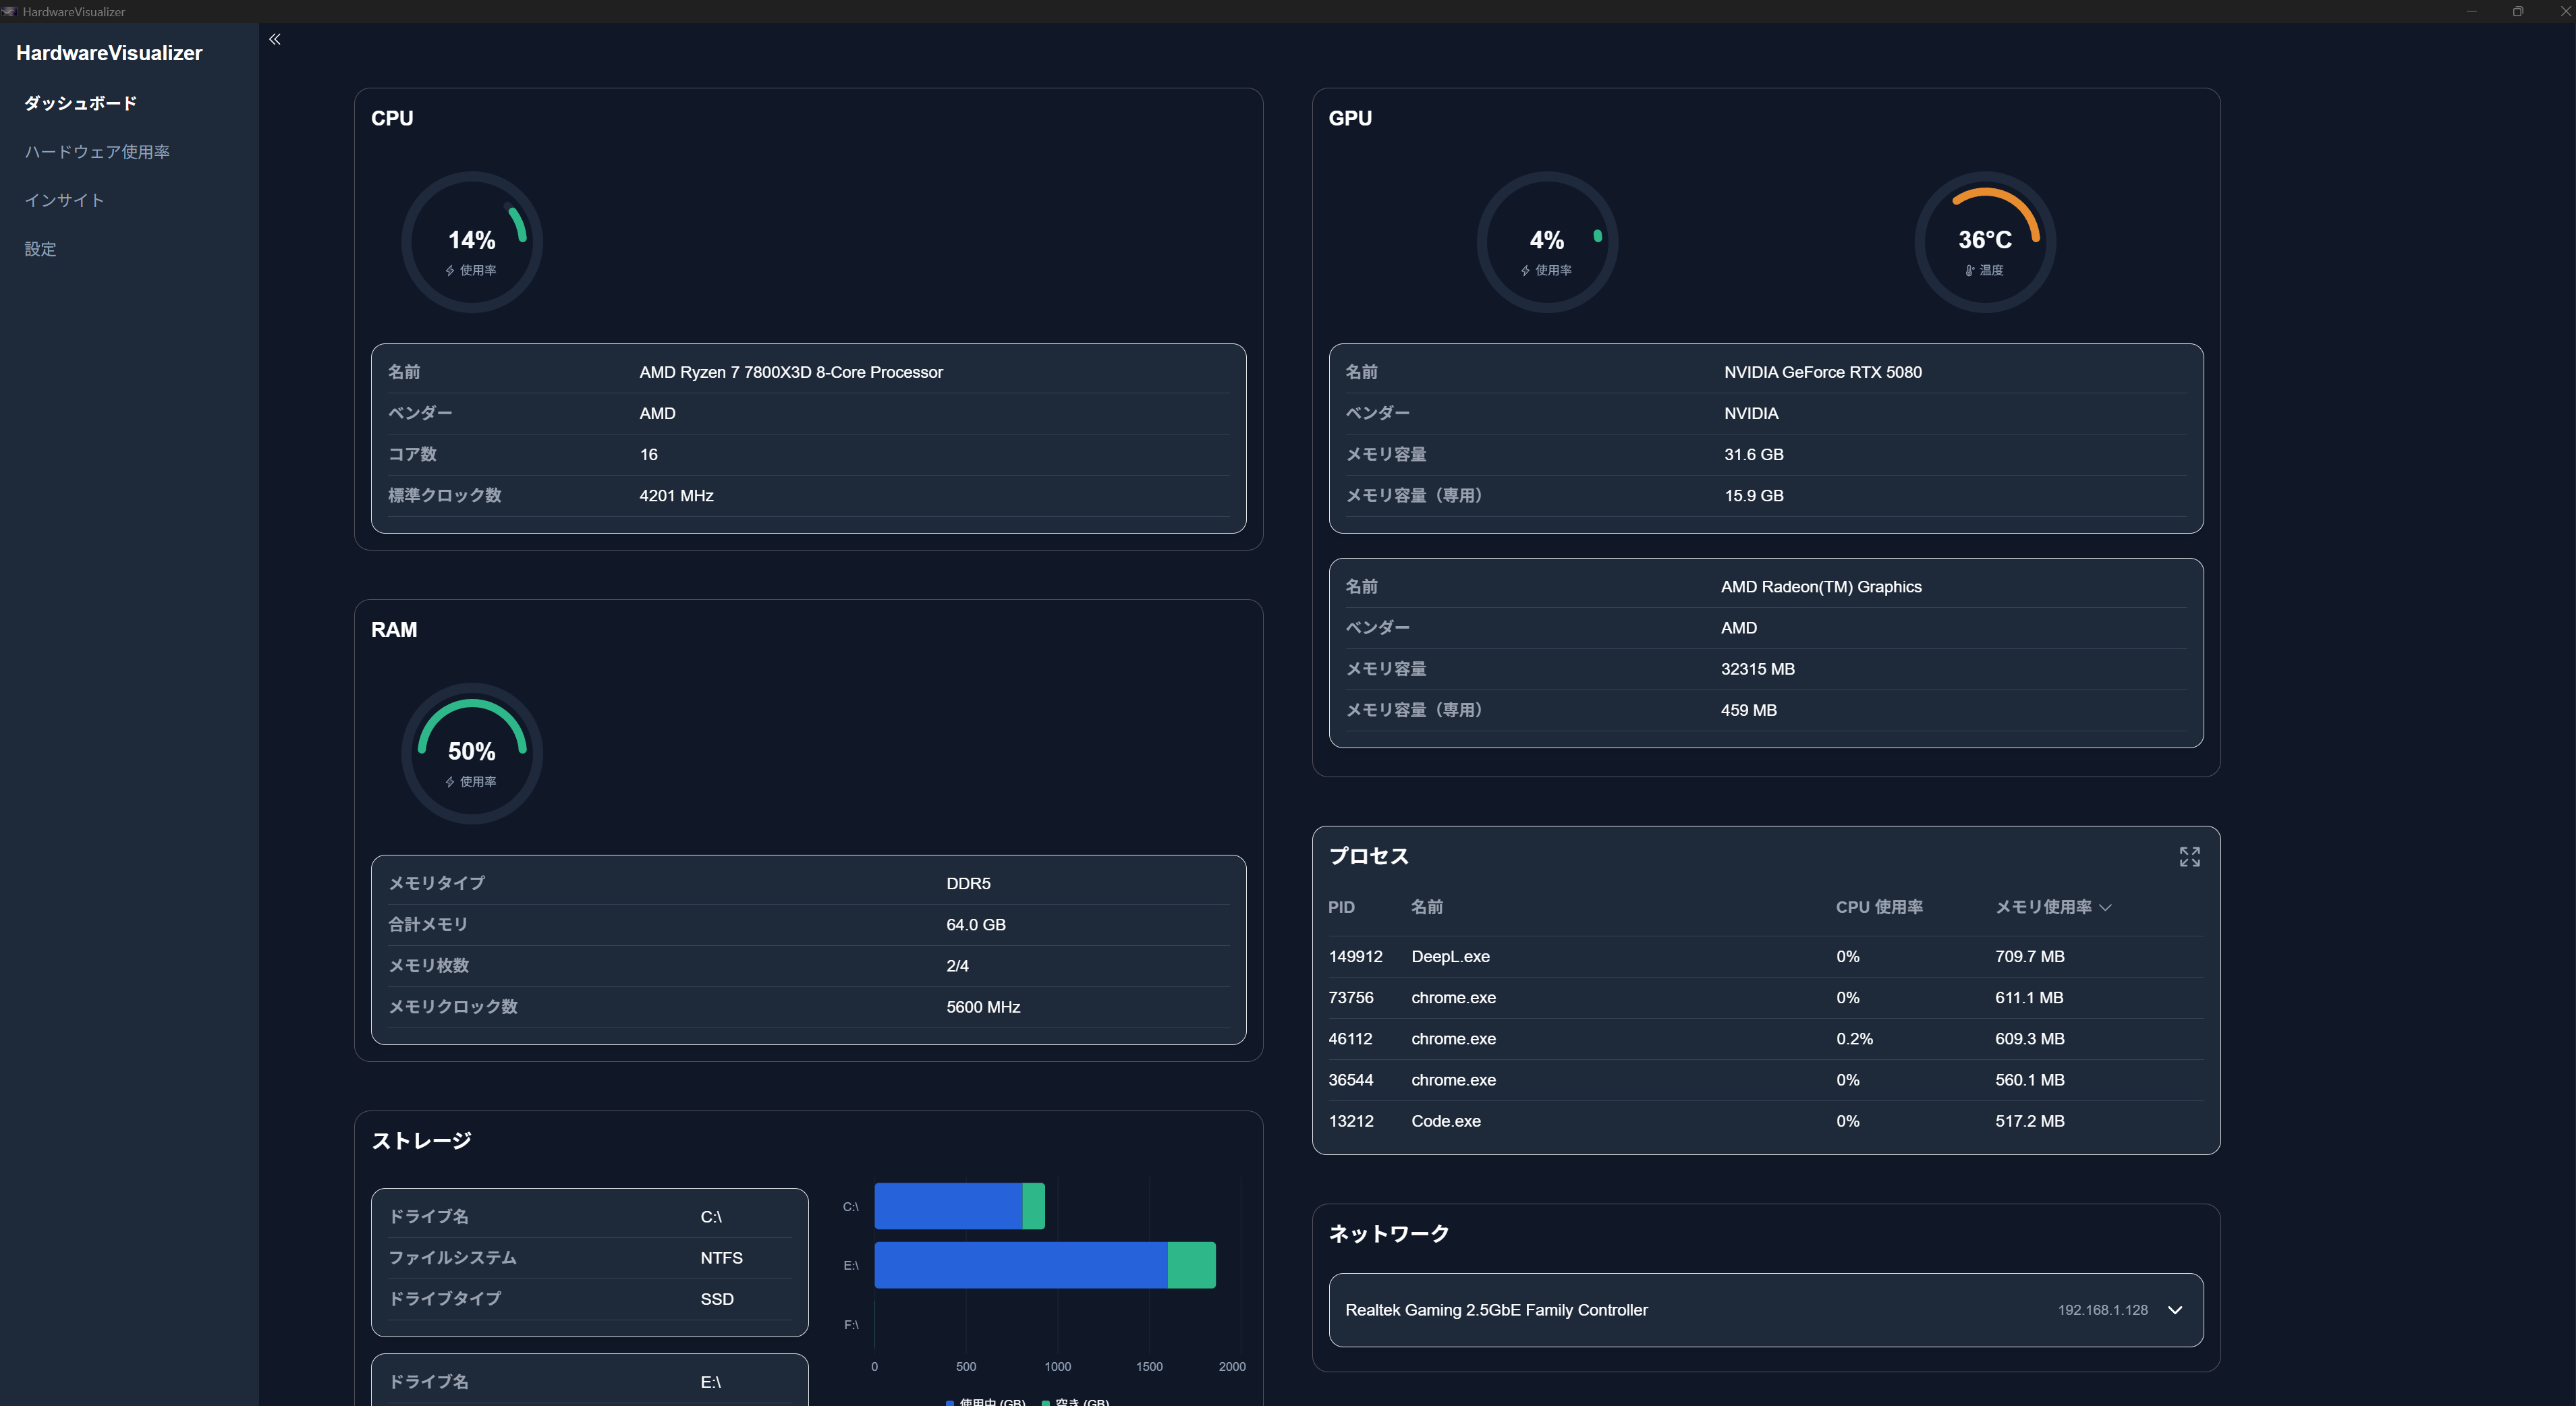Expand the Realtek network controller chevron
The width and height of the screenshot is (2576, 1406).
coord(2174,1310)
